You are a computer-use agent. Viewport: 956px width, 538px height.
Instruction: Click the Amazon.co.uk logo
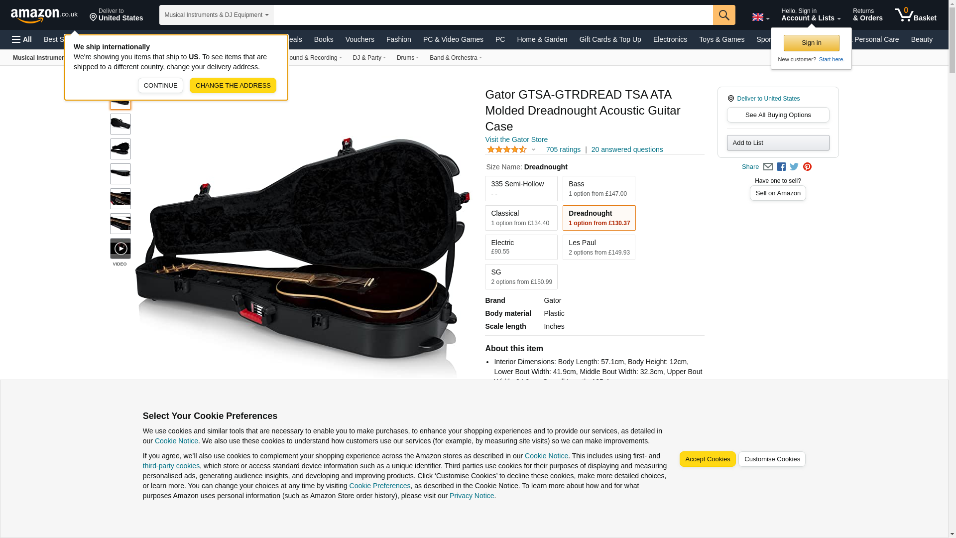[x=44, y=15]
